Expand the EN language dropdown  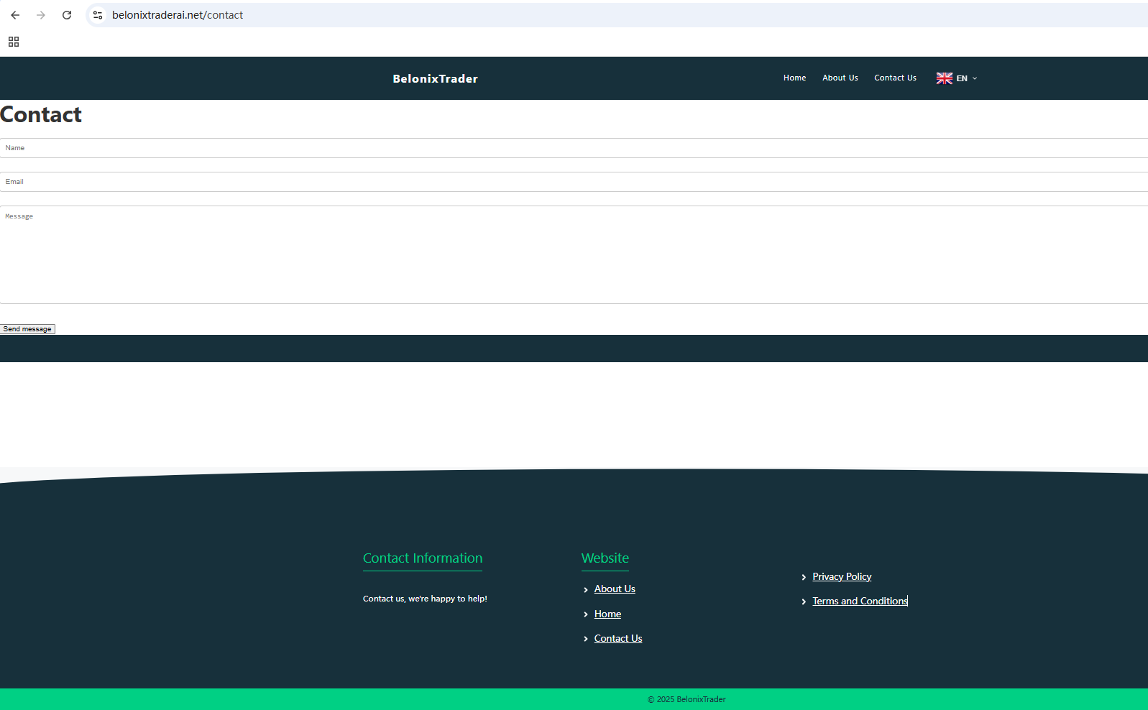(x=967, y=78)
